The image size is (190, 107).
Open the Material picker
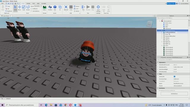click(x=66, y=8)
